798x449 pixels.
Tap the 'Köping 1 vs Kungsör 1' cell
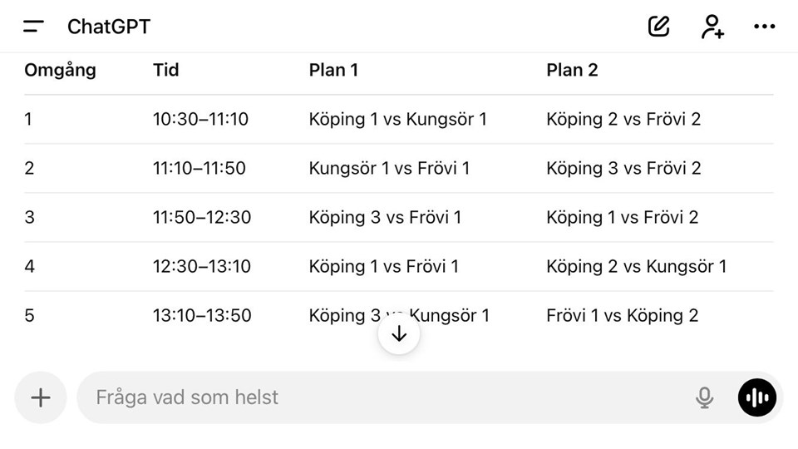[x=397, y=119]
